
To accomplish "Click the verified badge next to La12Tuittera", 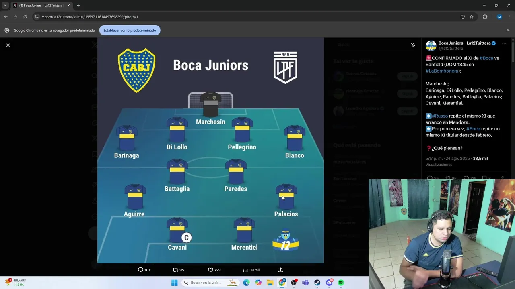I will point(494,43).
